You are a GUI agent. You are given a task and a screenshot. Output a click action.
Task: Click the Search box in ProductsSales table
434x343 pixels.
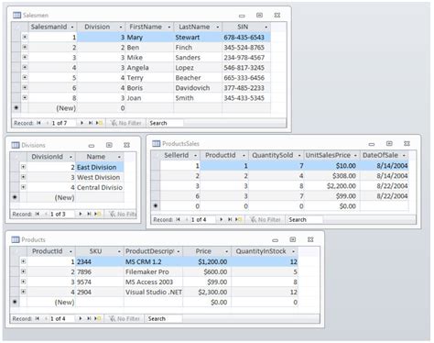[x=305, y=219]
